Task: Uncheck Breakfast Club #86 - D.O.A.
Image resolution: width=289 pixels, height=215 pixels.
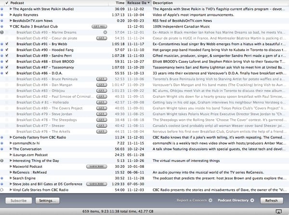Action: (x=7, y=73)
